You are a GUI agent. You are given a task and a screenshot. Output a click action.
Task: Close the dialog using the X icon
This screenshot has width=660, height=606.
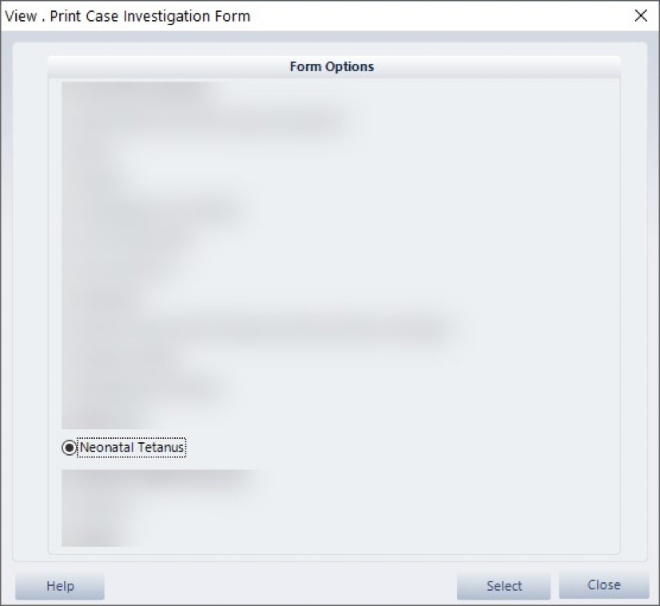641,15
